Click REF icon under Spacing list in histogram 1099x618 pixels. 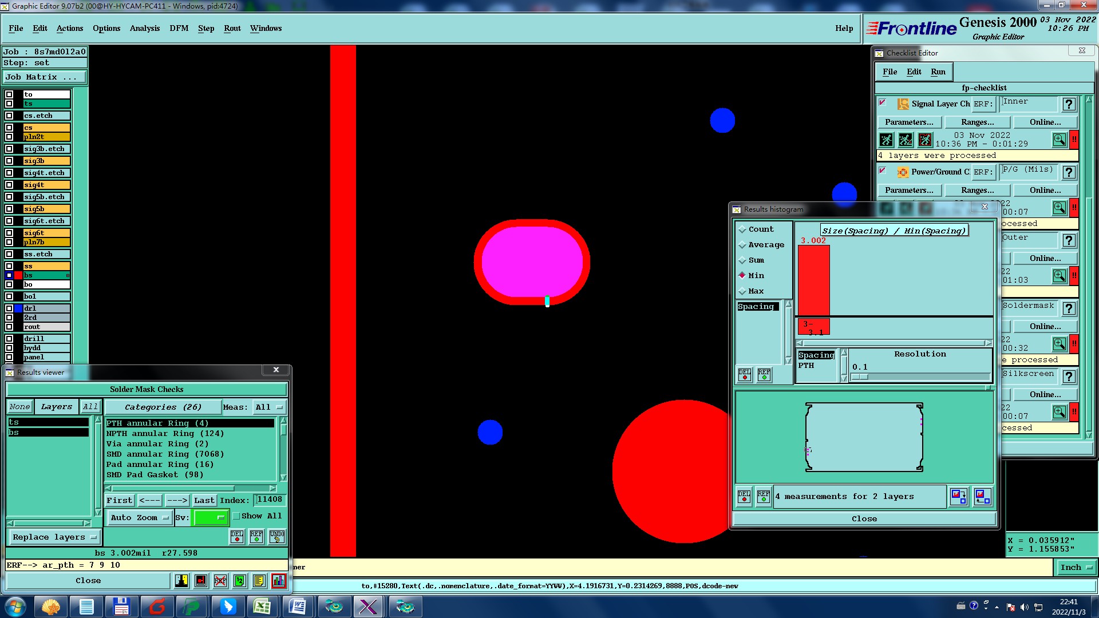(x=764, y=375)
